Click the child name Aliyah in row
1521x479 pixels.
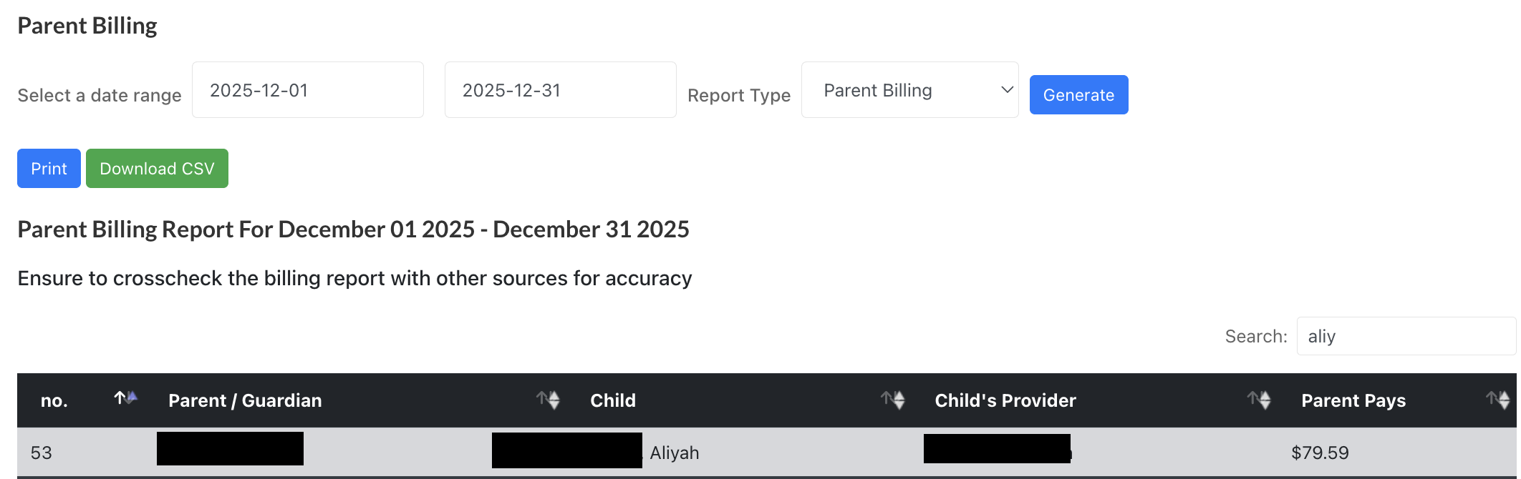tap(674, 453)
